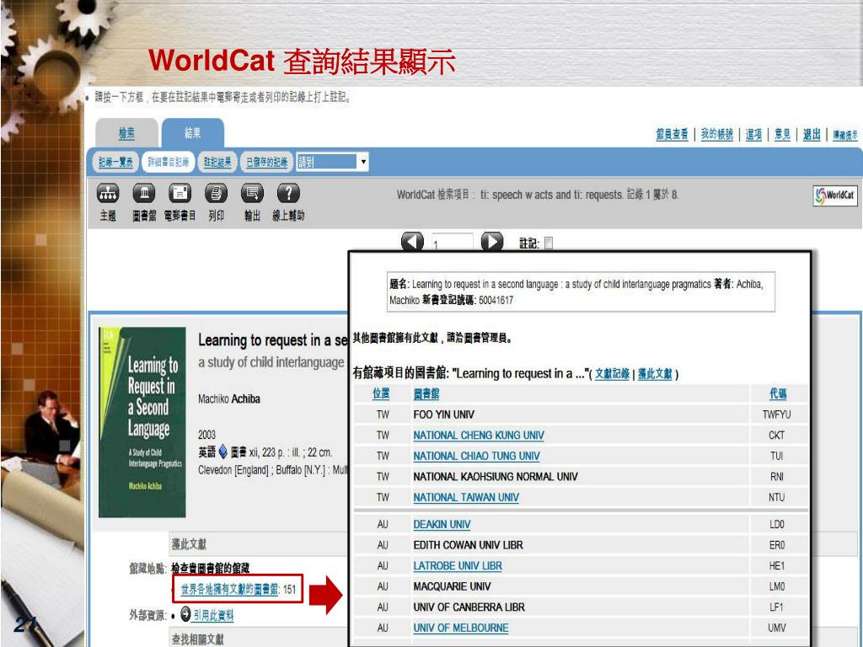Click the NTU library code
This screenshot has height=647, width=863.
click(x=776, y=497)
